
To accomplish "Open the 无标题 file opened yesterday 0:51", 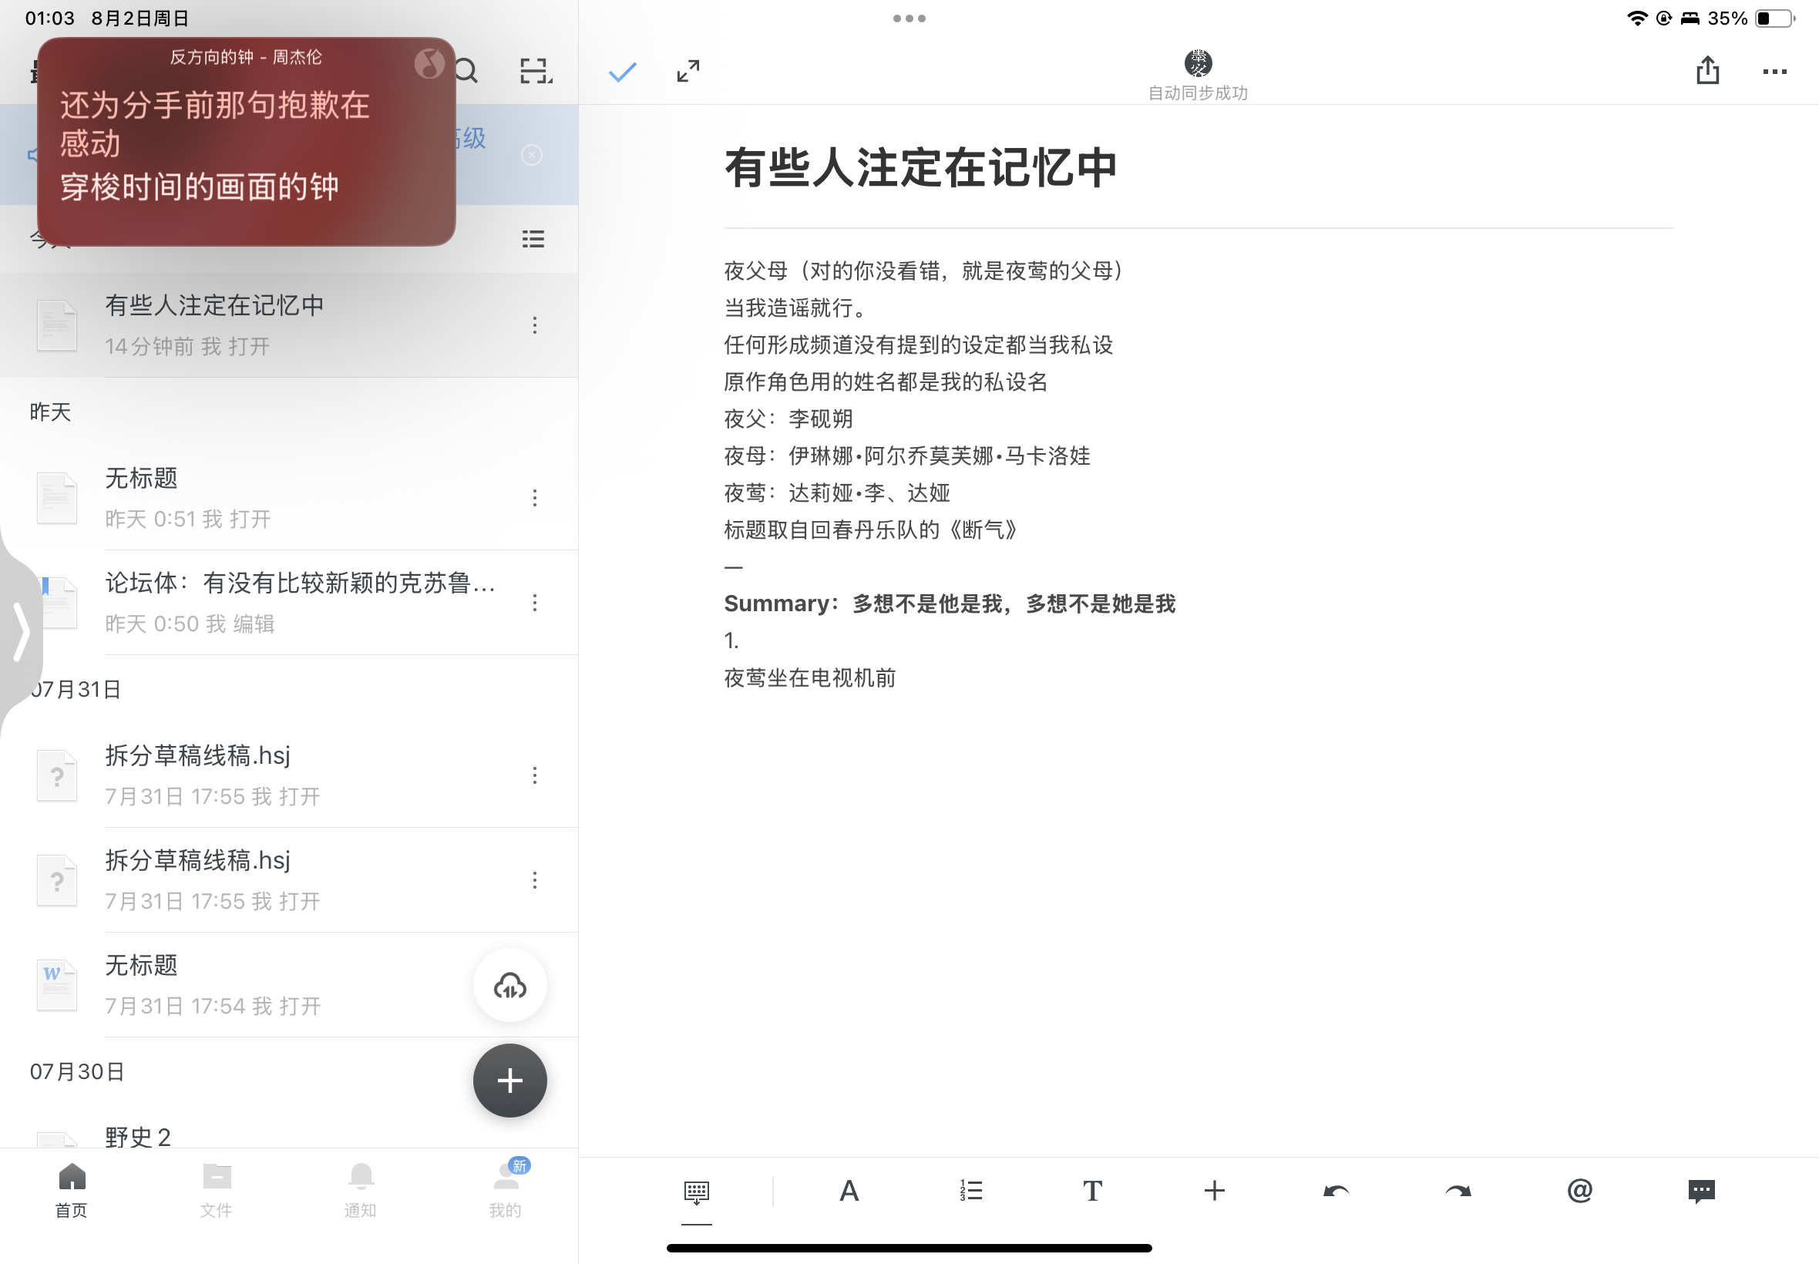I will pos(289,498).
